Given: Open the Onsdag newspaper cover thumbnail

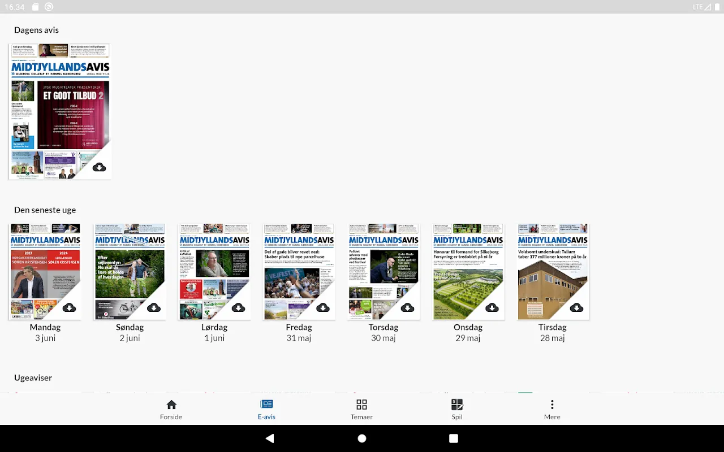Looking at the screenshot, I should click(468, 271).
